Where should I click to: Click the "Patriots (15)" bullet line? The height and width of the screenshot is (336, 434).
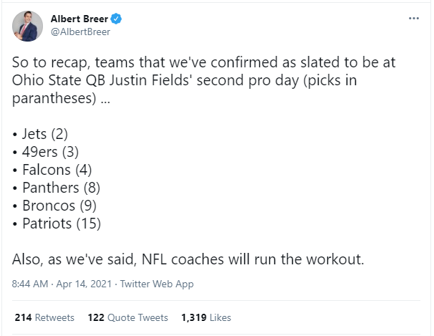pyautogui.click(x=57, y=224)
